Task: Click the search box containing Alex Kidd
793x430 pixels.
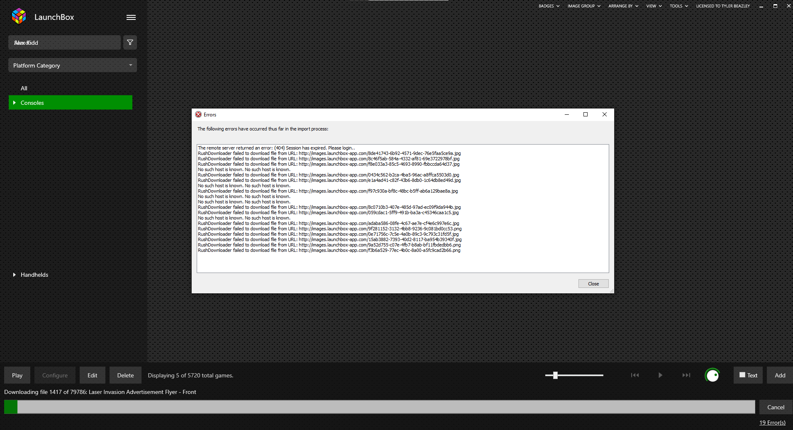Action: [64, 43]
